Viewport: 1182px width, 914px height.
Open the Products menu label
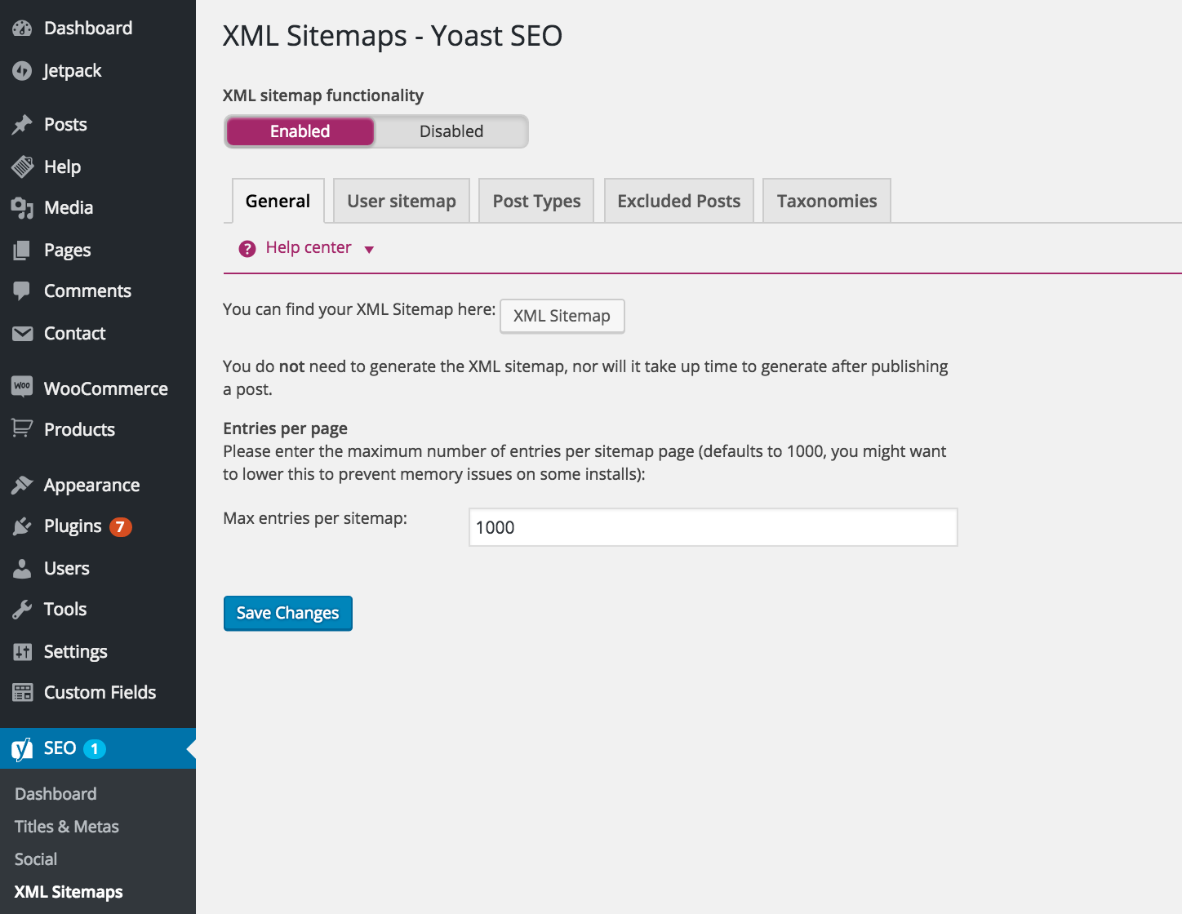click(79, 430)
